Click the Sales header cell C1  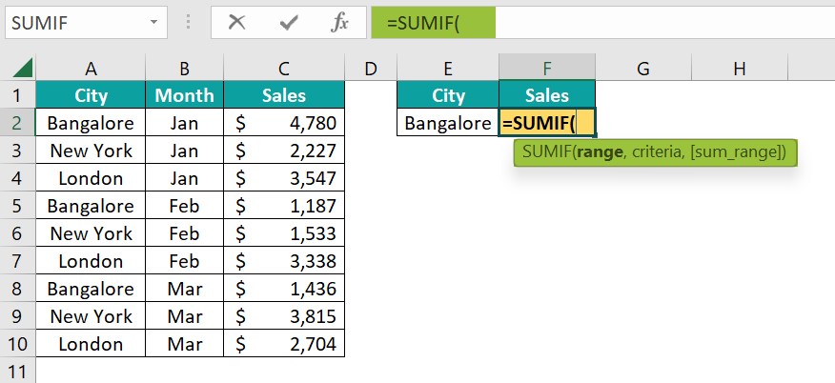pyautogui.click(x=284, y=95)
